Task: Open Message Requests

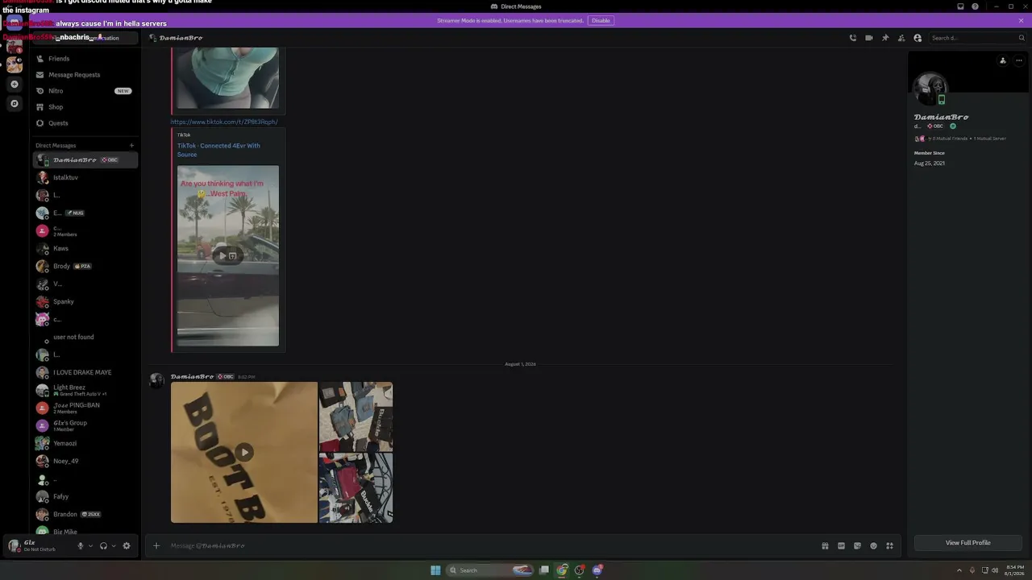Action: coord(85,75)
